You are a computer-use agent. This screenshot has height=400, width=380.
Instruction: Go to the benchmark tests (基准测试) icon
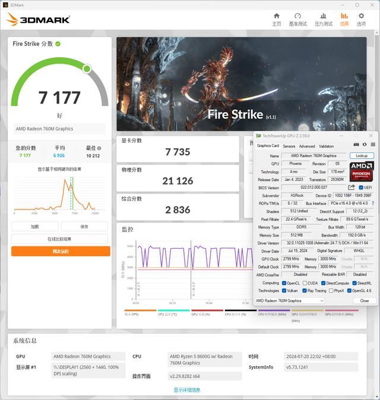tap(297, 19)
